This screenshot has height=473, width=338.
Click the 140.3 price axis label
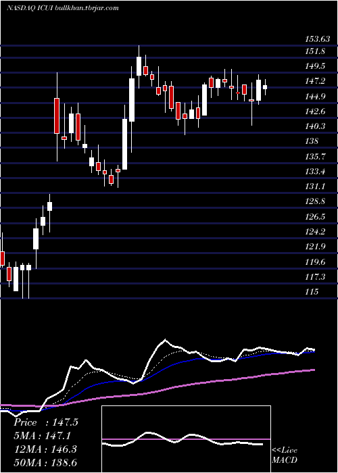click(315, 126)
